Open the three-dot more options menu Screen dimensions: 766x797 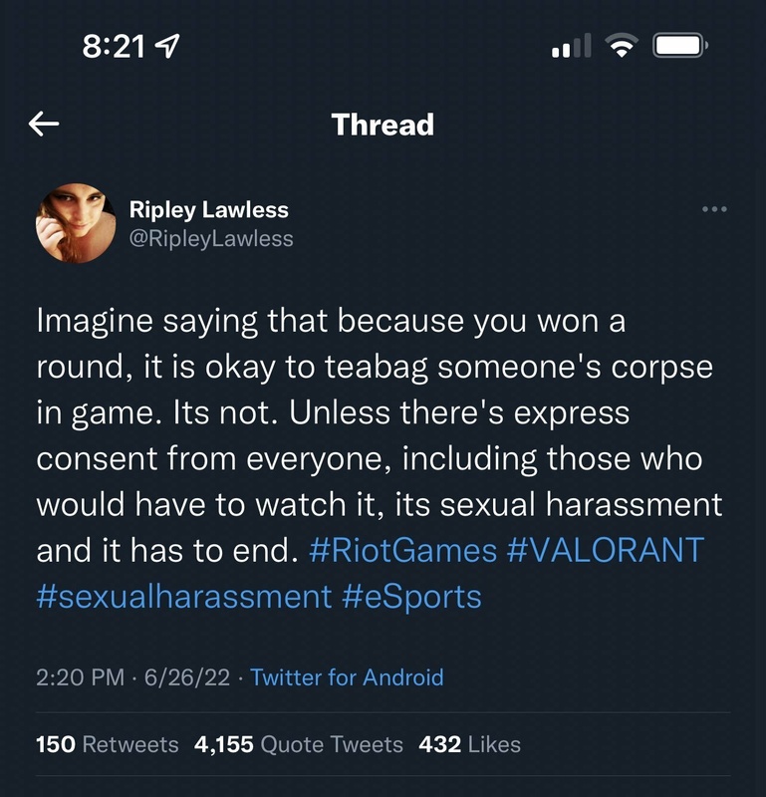pyautogui.click(x=714, y=209)
